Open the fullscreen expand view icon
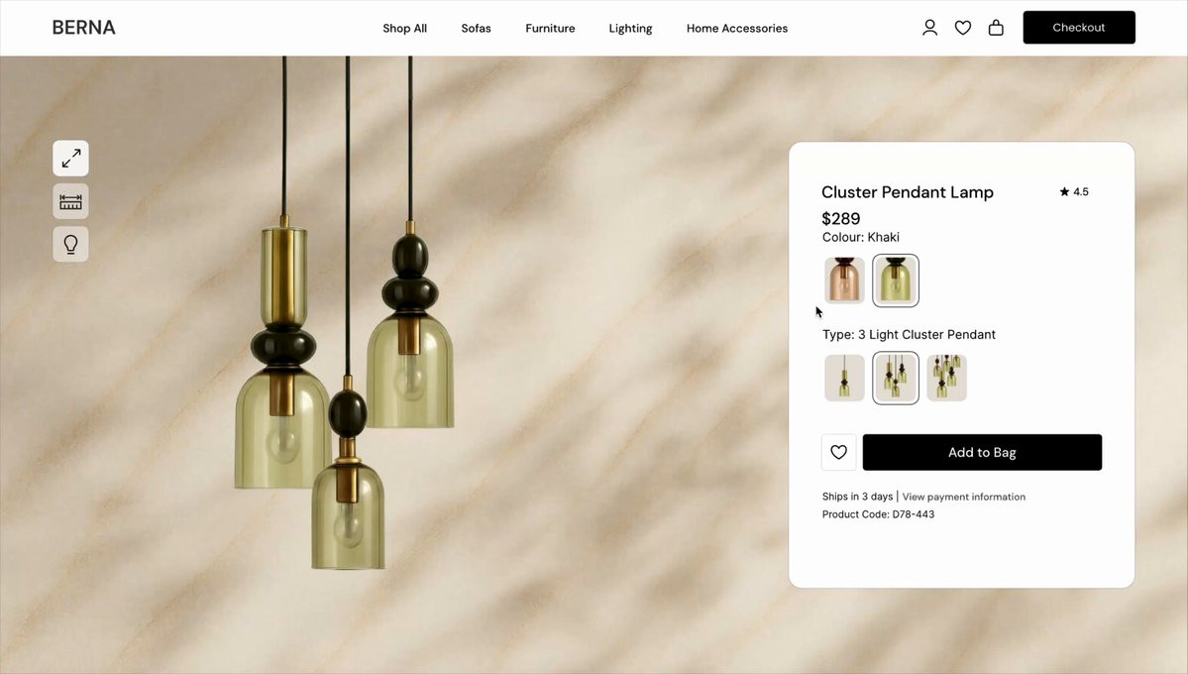This screenshot has height=674, width=1188. click(x=70, y=159)
